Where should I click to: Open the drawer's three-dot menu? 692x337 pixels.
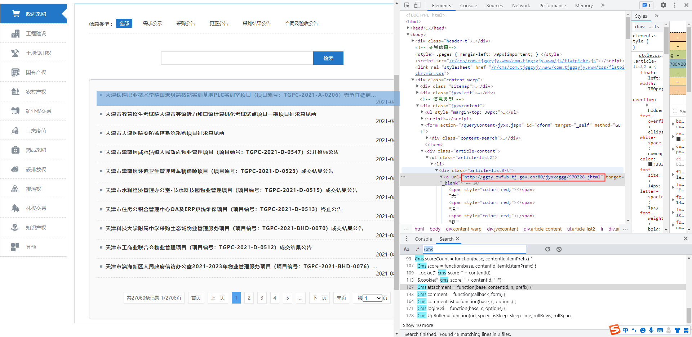407,239
